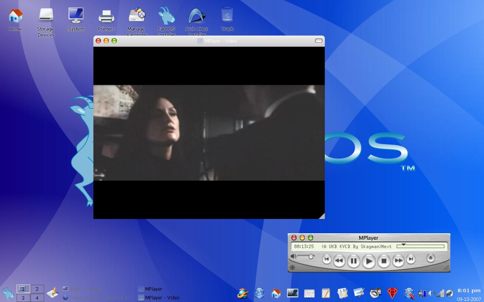The height and width of the screenshot is (302, 484).
Task: Click the MPlayer seek position bar
Action: pyautogui.click(x=420, y=247)
